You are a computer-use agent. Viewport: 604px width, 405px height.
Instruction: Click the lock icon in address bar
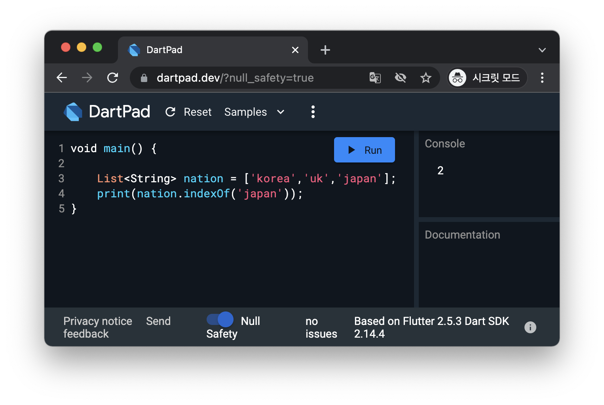click(x=144, y=78)
